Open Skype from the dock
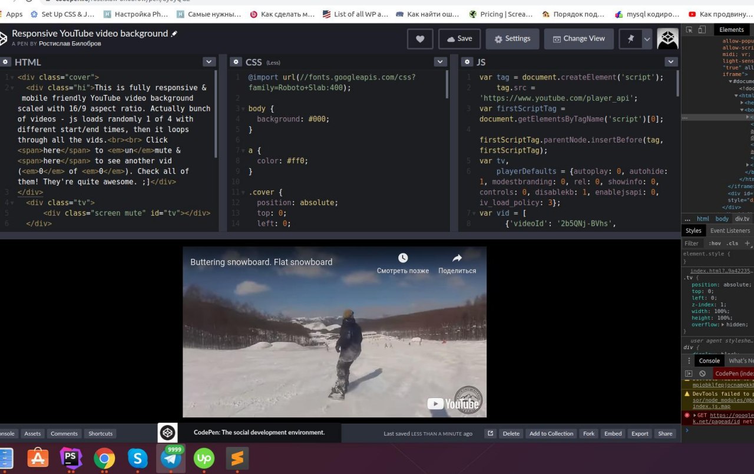754x474 pixels. tap(138, 458)
